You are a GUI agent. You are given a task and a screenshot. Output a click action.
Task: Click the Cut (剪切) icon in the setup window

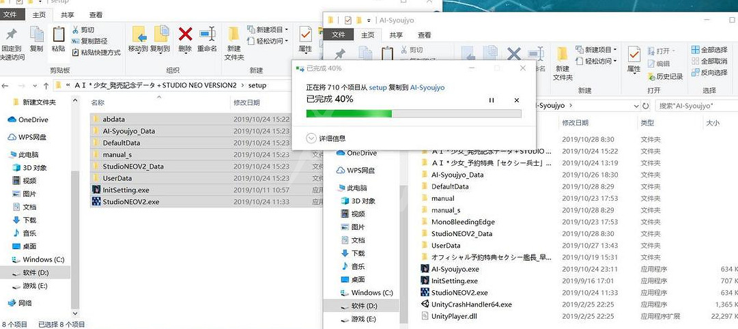(75, 29)
